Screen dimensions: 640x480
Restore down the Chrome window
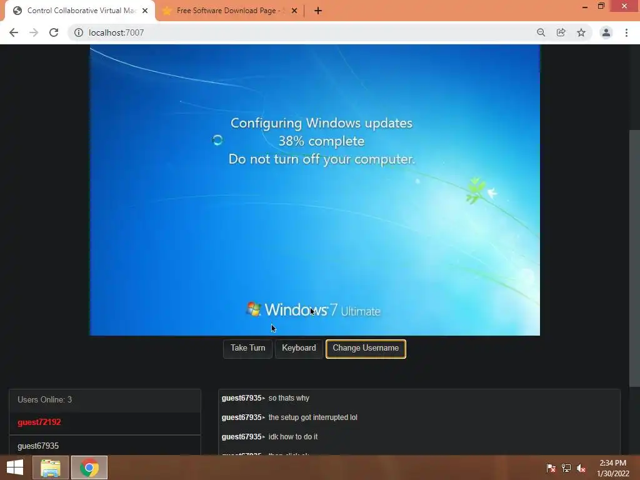pyautogui.click(x=601, y=6)
